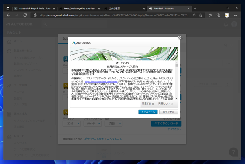Click the product list search magnifier icon
This screenshot has width=245, height=164.
click(225, 45)
